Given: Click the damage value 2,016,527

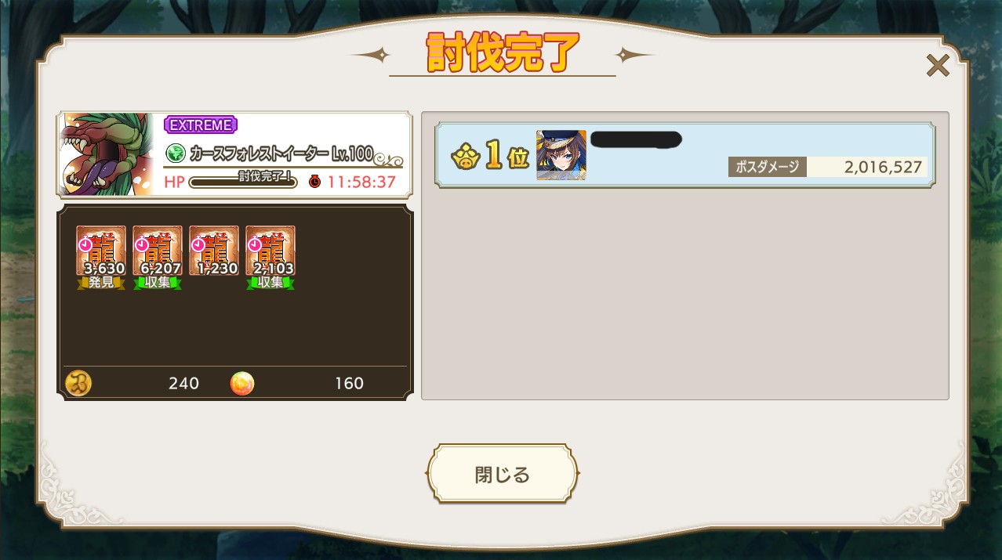Looking at the screenshot, I should [x=883, y=167].
